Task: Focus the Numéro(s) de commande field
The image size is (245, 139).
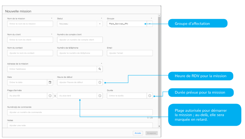Action: (x=80, y=112)
